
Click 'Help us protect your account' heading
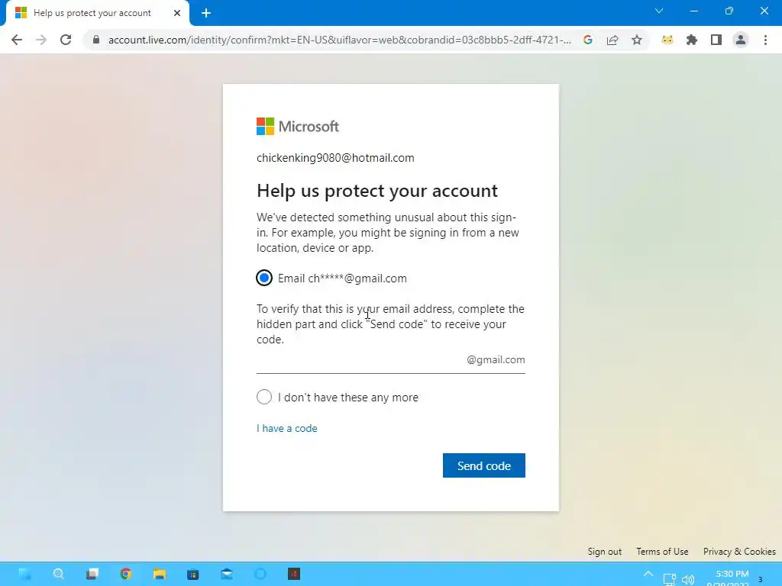pyautogui.click(x=377, y=191)
